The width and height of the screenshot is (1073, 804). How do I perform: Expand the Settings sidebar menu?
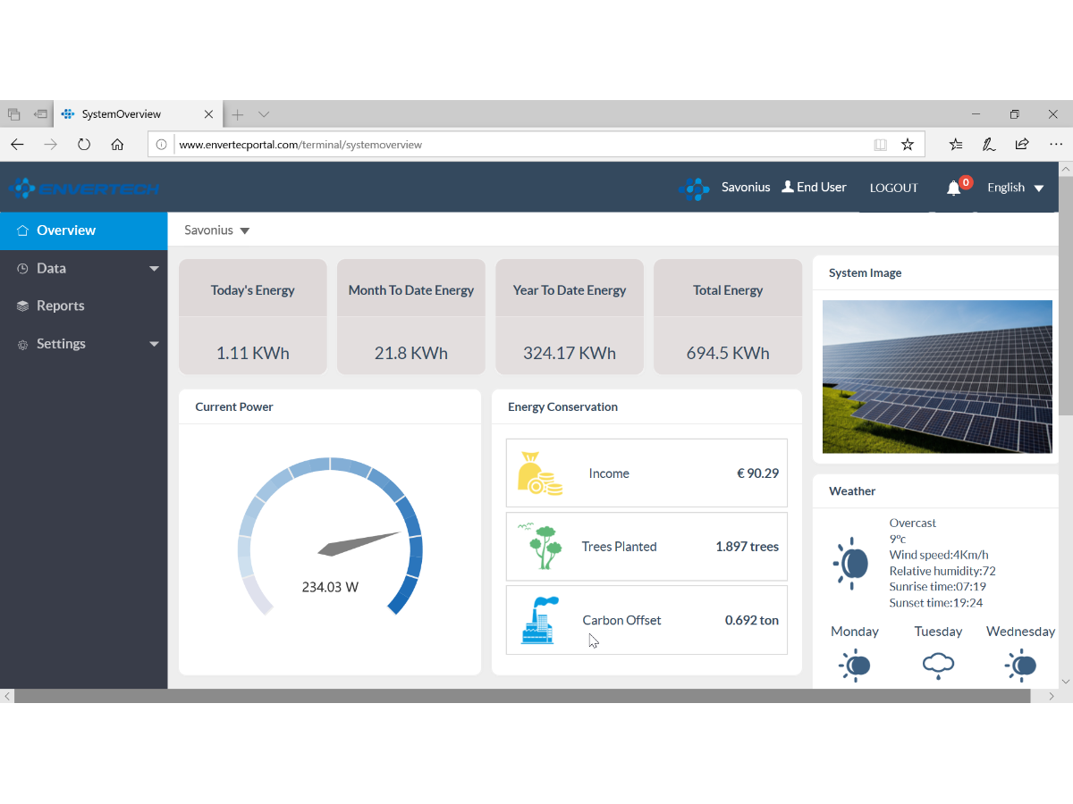point(84,344)
